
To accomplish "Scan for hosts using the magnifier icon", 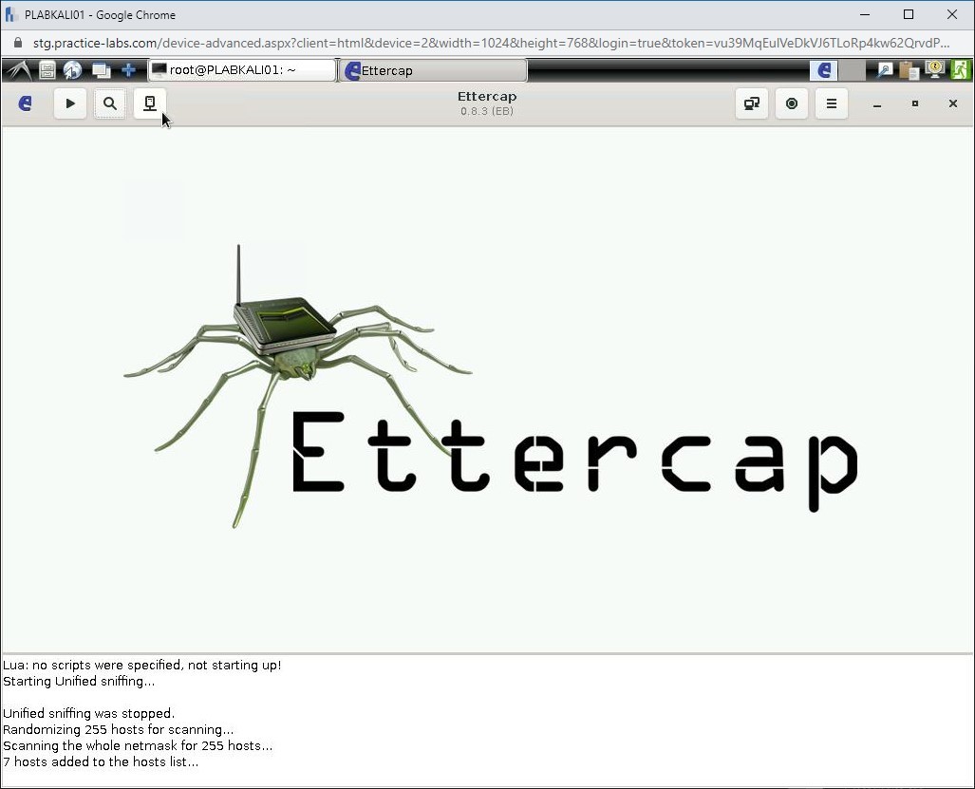I will tap(109, 103).
